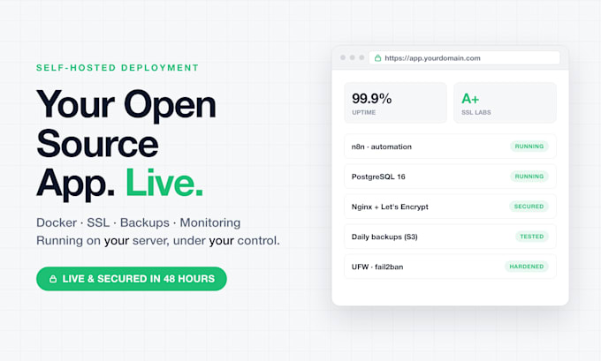This screenshot has height=361, width=601.
Task: Click the TESTED status badge
Action: point(532,237)
